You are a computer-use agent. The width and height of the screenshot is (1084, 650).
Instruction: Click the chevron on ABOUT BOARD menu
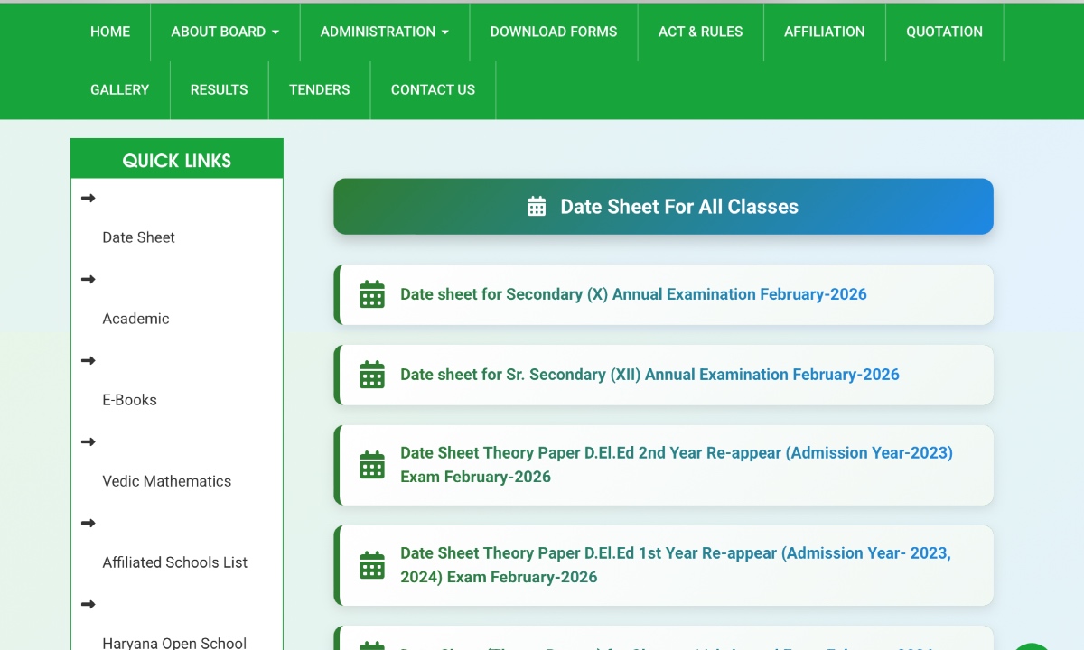point(276,32)
